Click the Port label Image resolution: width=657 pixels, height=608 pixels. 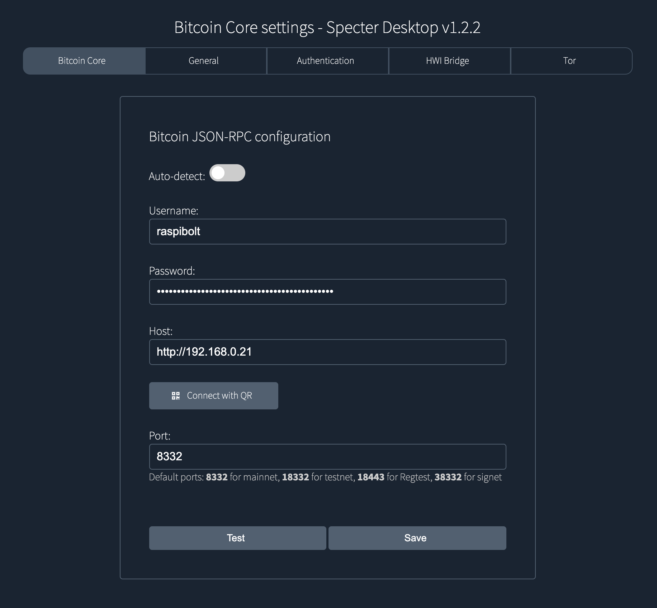tap(160, 436)
